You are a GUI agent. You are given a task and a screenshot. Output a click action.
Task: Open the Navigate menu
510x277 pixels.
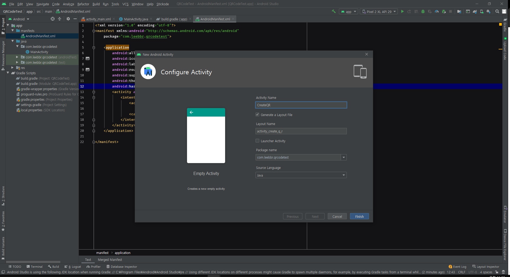coord(43,4)
